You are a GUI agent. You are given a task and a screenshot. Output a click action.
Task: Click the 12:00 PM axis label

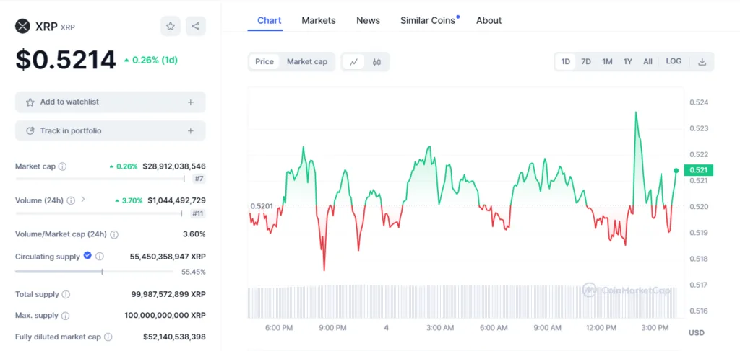(601, 328)
